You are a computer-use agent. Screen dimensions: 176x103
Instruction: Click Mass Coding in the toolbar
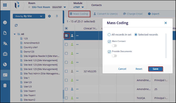point(79,14)
